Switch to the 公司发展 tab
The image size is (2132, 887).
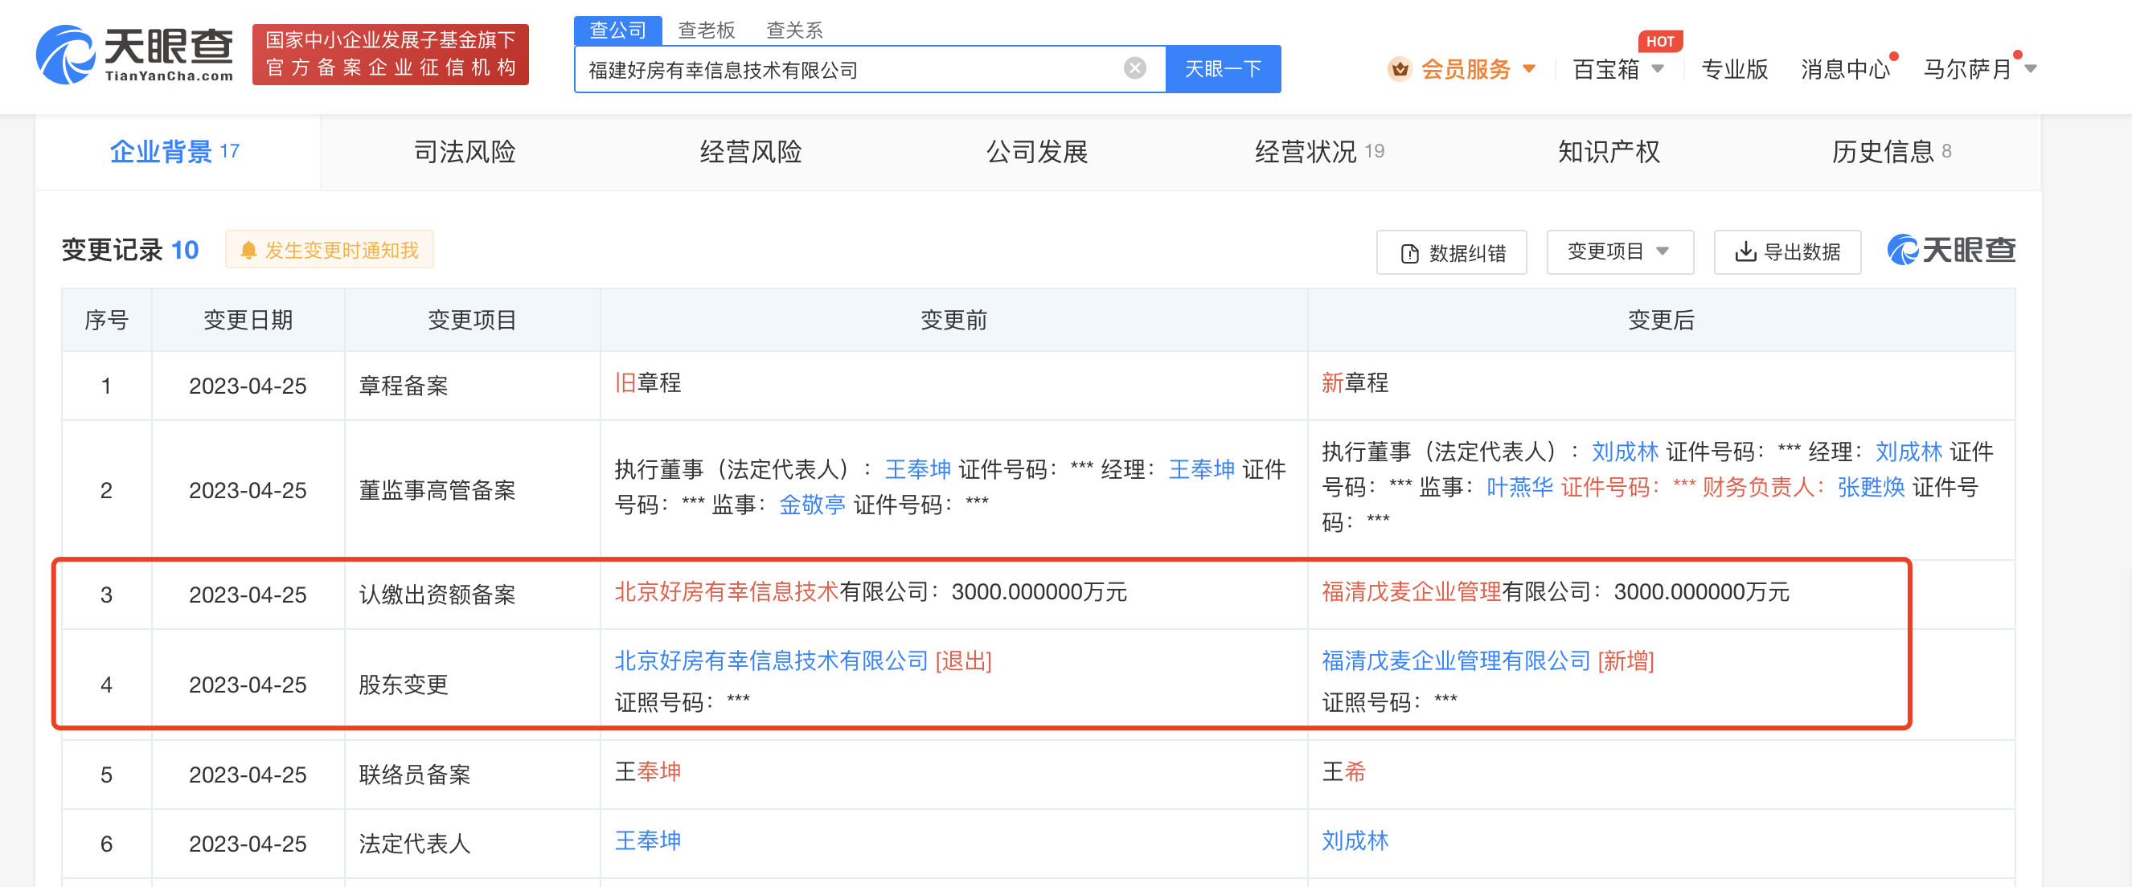coord(1036,152)
